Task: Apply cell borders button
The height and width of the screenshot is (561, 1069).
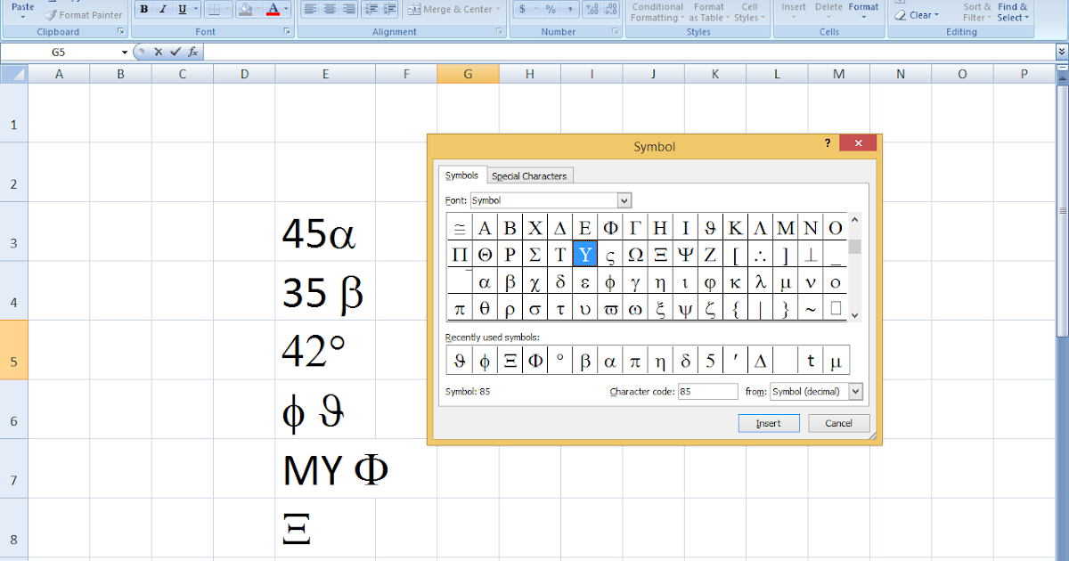Action: pos(212,10)
